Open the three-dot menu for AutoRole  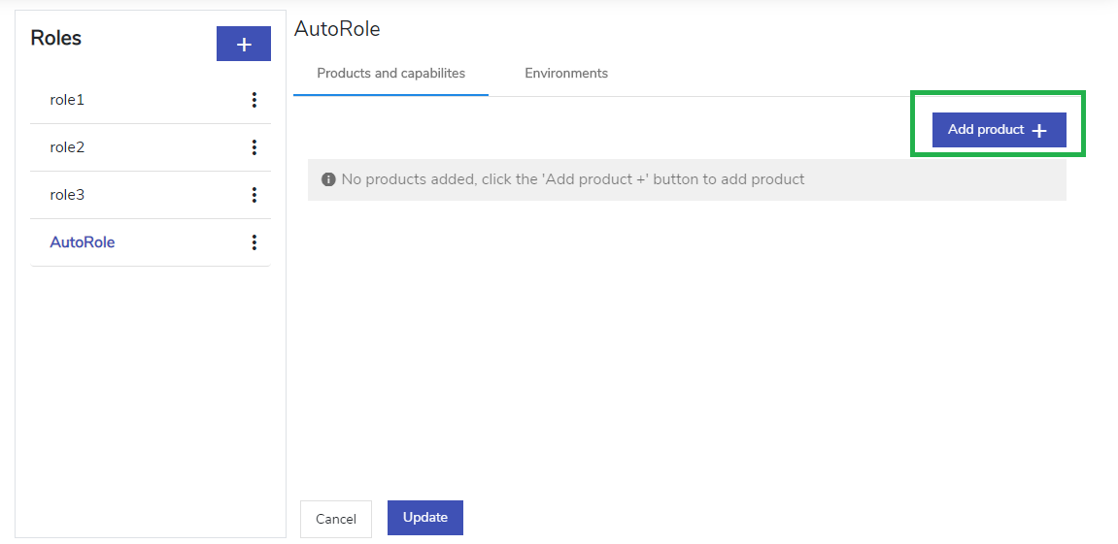tap(254, 242)
